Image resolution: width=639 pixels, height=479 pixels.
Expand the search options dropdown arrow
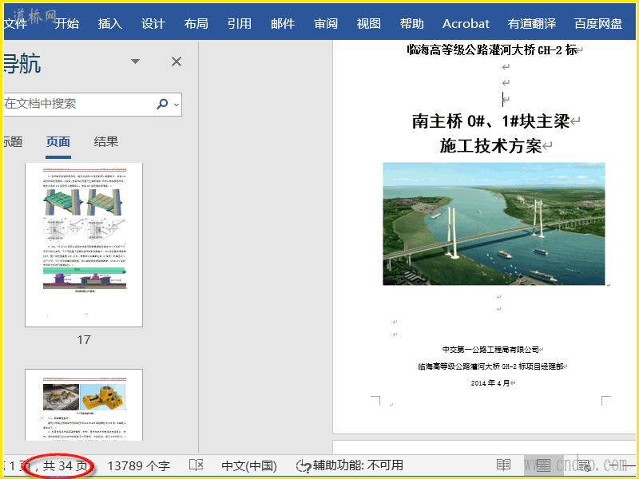tap(176, 104)
